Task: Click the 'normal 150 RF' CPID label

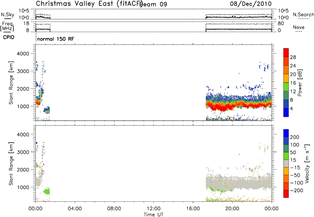Action: tap(55, 39)
